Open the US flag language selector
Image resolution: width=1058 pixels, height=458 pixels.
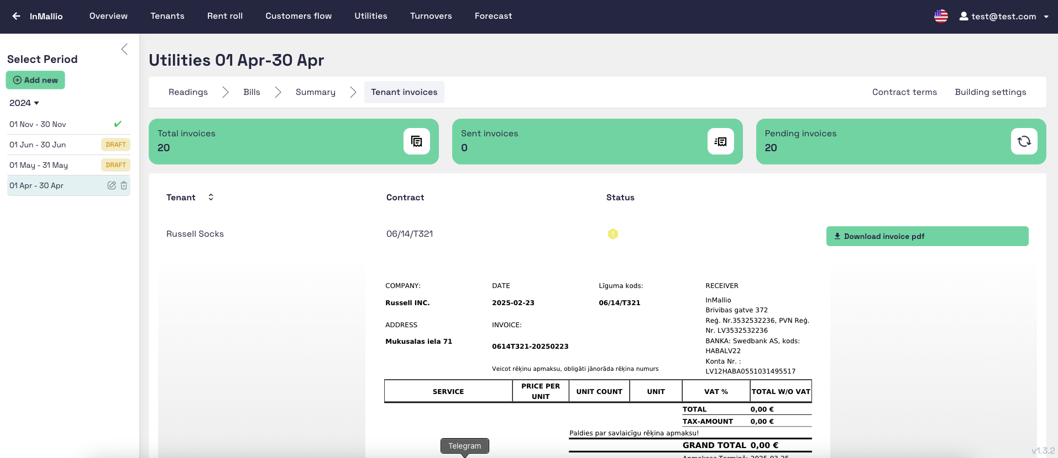coord(941,16)
